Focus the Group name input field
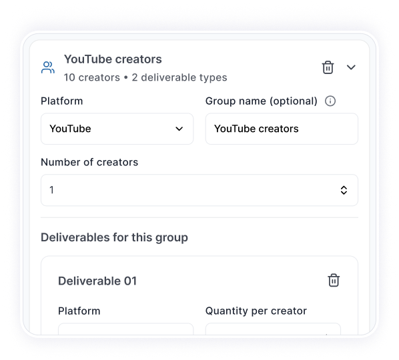The image size is (399, 360). 282,129
